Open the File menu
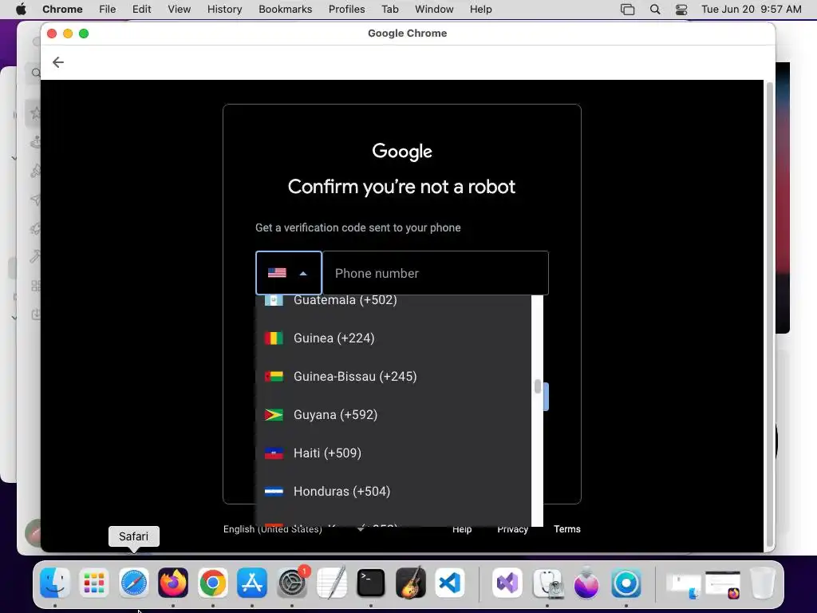 click(108, 10)
